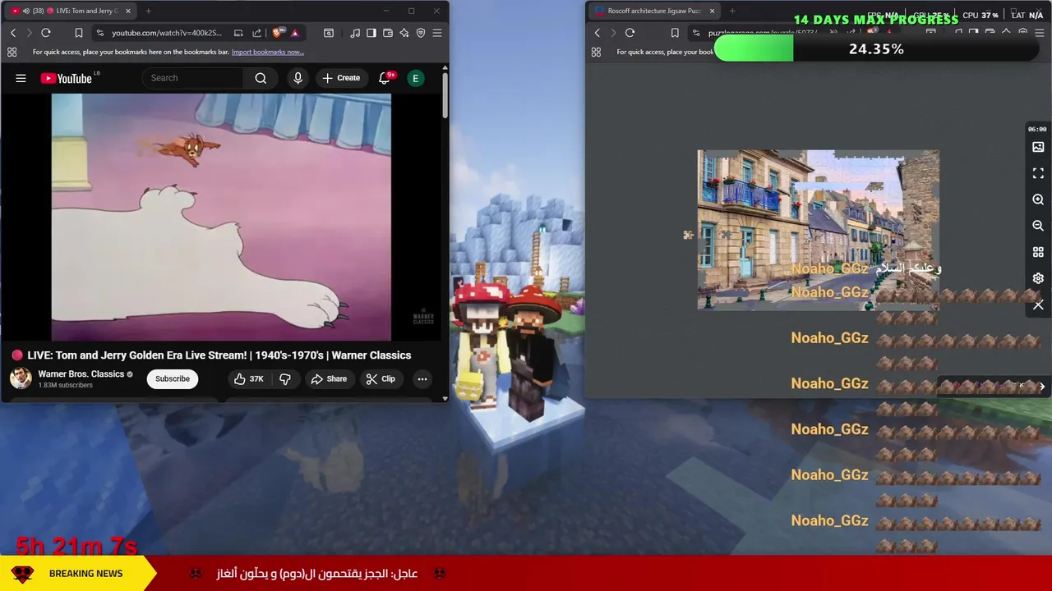Open more actions three-dot menu under video

[x=422, y=378]
